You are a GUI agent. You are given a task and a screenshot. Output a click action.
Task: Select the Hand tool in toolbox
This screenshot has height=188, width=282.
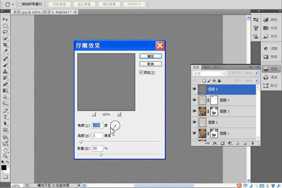(x=5, y=150)
